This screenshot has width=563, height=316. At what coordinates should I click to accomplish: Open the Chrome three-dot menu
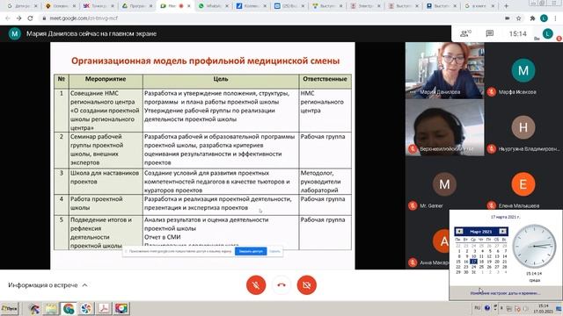(x=555, y=18)
